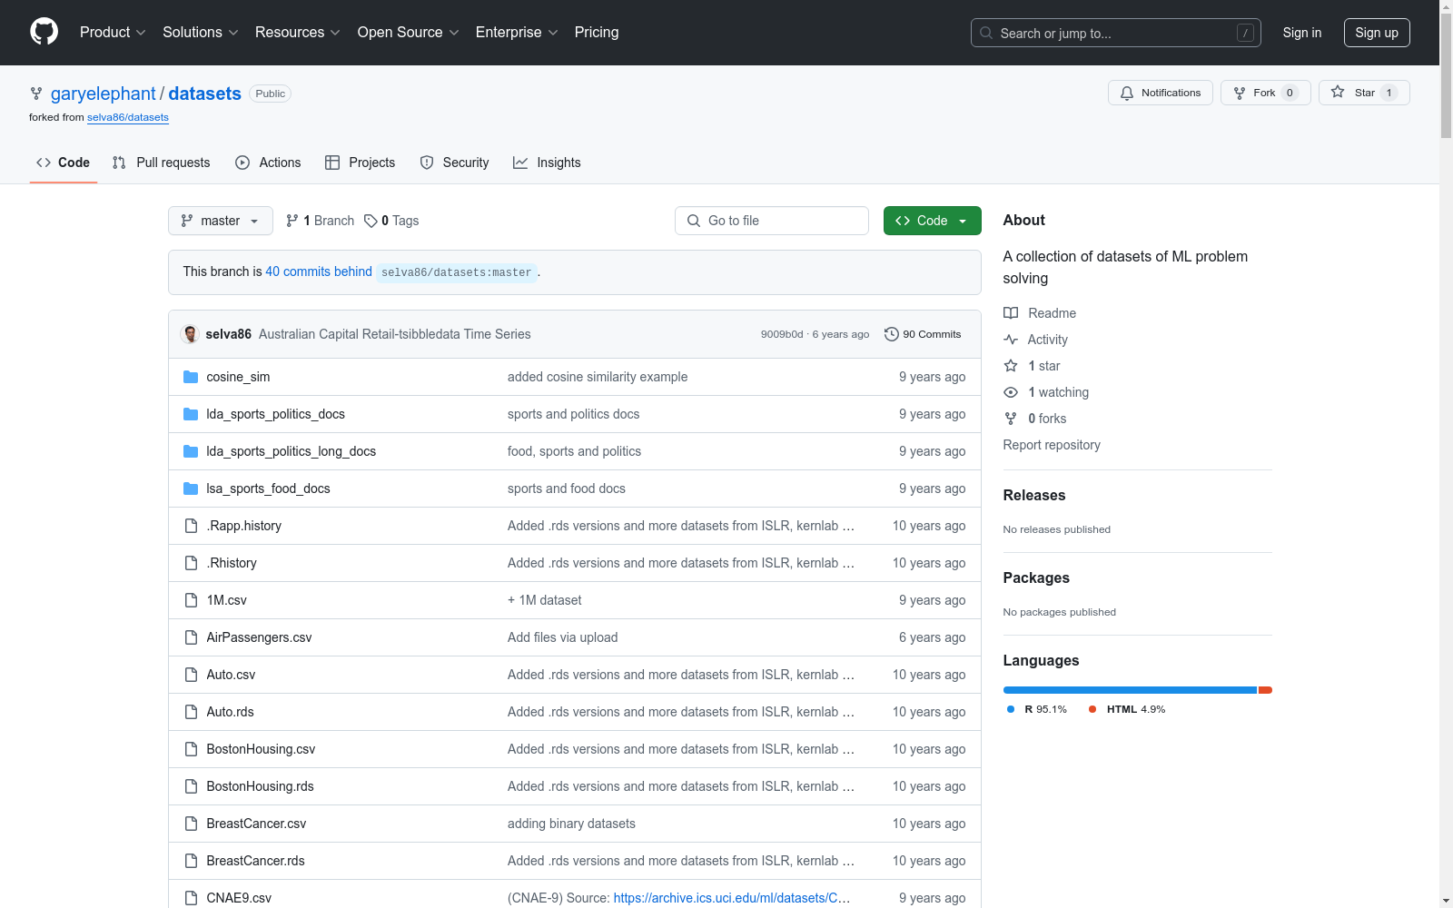Viewport: 1453px width, 908px height.
Task: Open the .Rapp.history file
Action: tap(243, 526)
